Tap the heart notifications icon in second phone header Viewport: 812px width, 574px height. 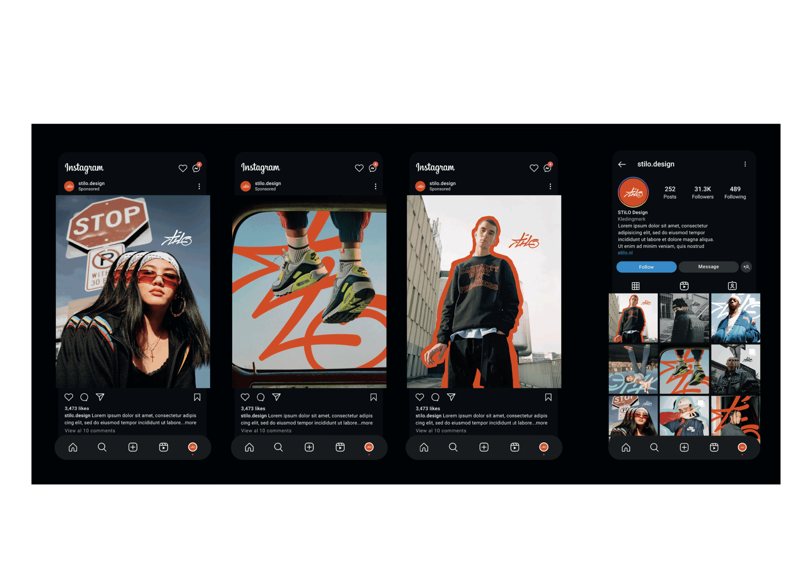tap(359, 168)
